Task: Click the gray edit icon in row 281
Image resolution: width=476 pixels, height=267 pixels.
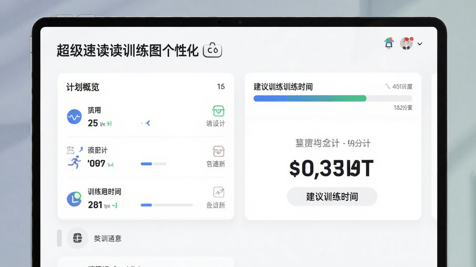Action: coord(218,192)
